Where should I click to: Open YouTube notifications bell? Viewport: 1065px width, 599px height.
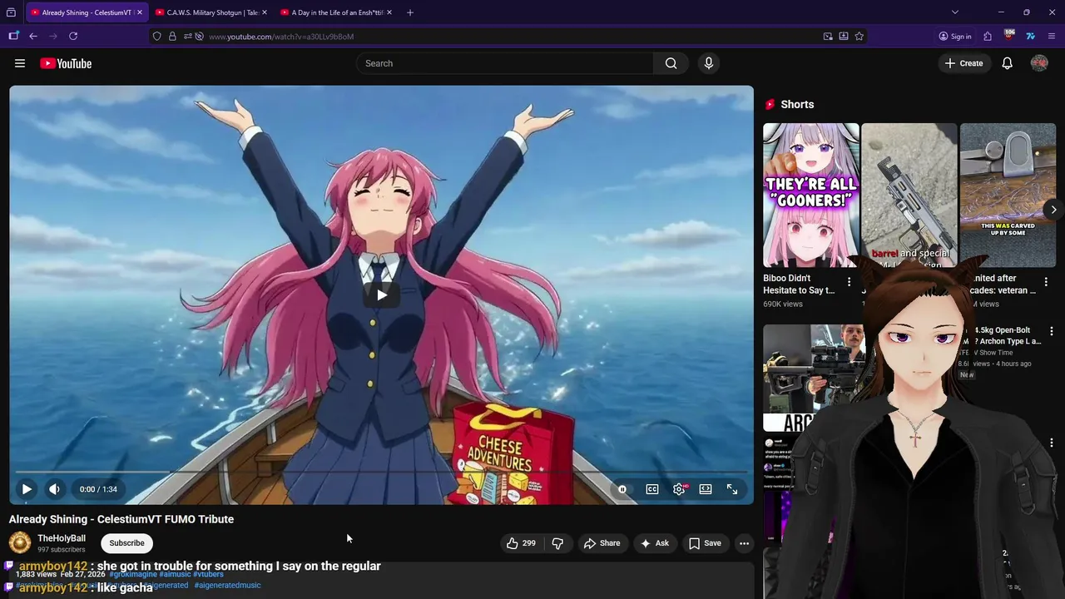pyautogui.click(x=1007, y=63)
